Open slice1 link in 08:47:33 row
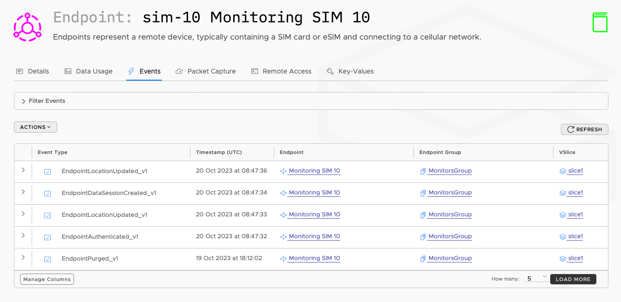The height and width of the screenshot is (302, 621). click(x=575, y=215)
